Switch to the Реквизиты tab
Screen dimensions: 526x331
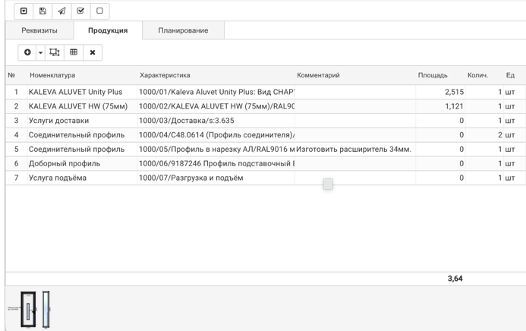click(39, 30)
